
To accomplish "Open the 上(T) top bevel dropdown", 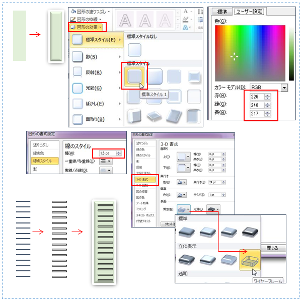I will (184, 157).
